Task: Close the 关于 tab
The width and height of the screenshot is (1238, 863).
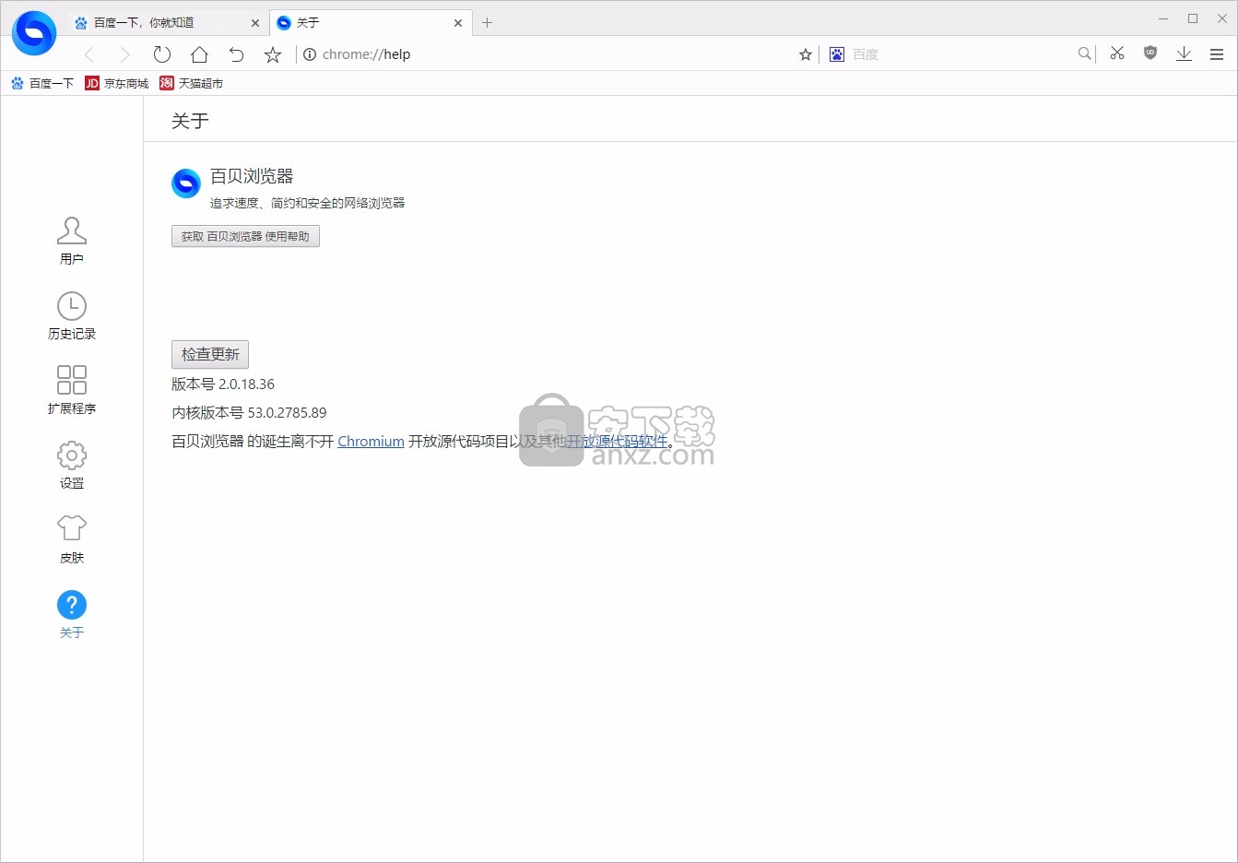Action: 458,23
